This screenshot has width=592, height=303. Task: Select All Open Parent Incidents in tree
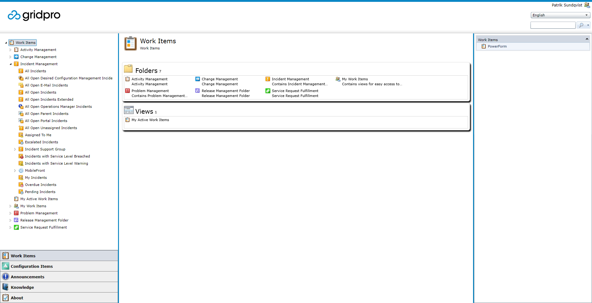(x=47, y=114)
